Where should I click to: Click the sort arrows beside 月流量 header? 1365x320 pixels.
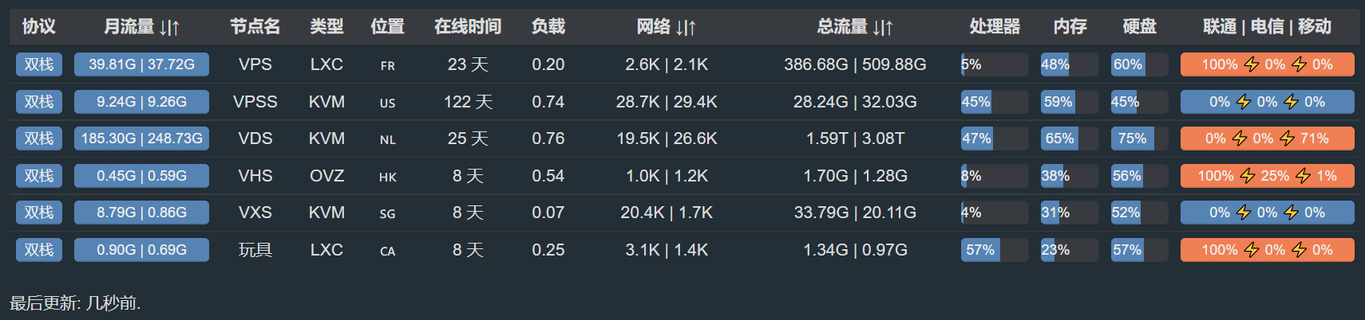click(169, 28)
